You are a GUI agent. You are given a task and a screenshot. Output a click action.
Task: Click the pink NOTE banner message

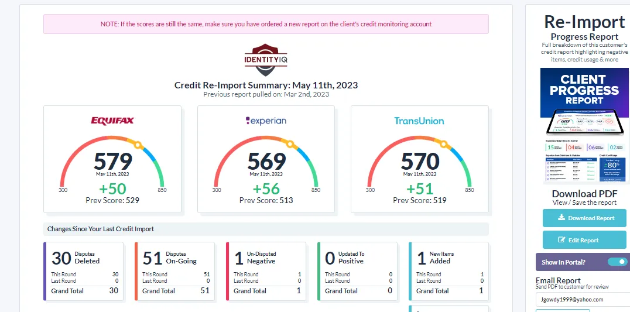(266, 24)
